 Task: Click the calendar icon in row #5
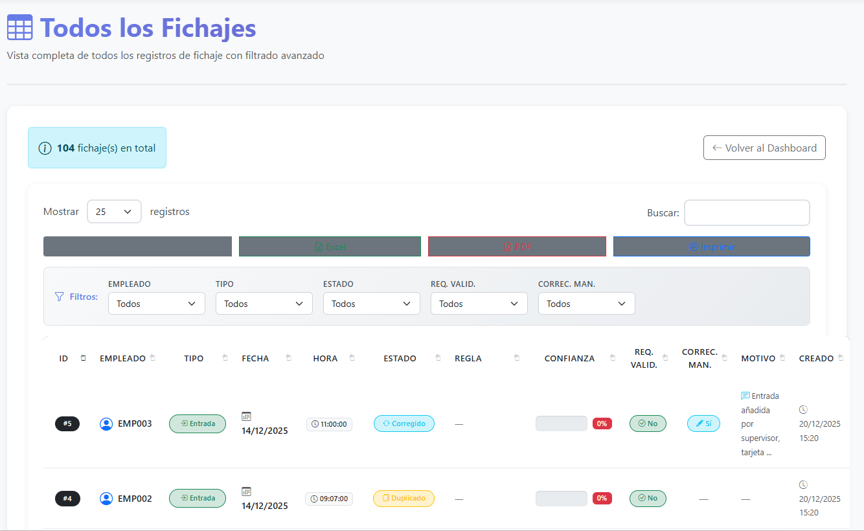point(246,416)
